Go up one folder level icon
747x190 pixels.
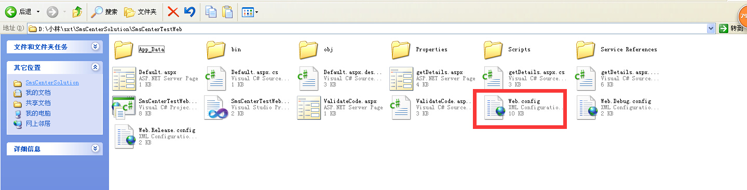point(77,11)
